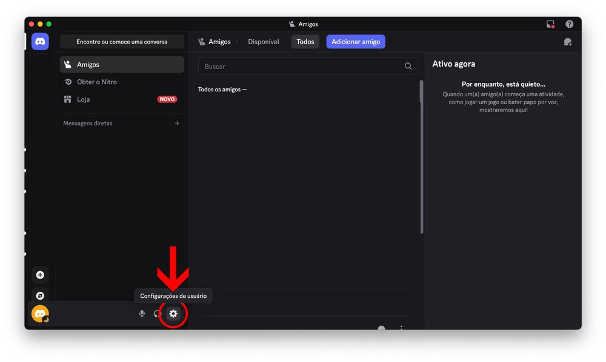Create a new group DM icon
The width and height of the screenshot is (606, 362).
567,42
